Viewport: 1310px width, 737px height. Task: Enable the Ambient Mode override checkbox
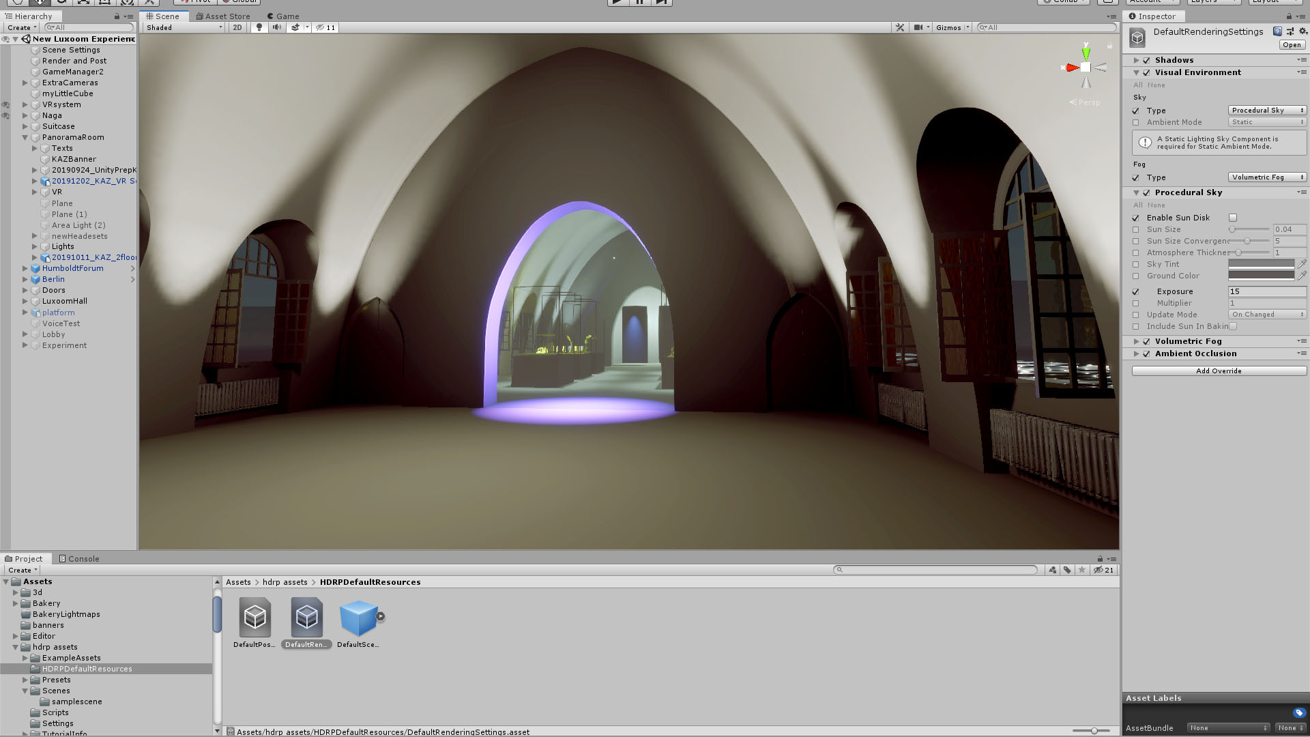[x=1136, y=123]
